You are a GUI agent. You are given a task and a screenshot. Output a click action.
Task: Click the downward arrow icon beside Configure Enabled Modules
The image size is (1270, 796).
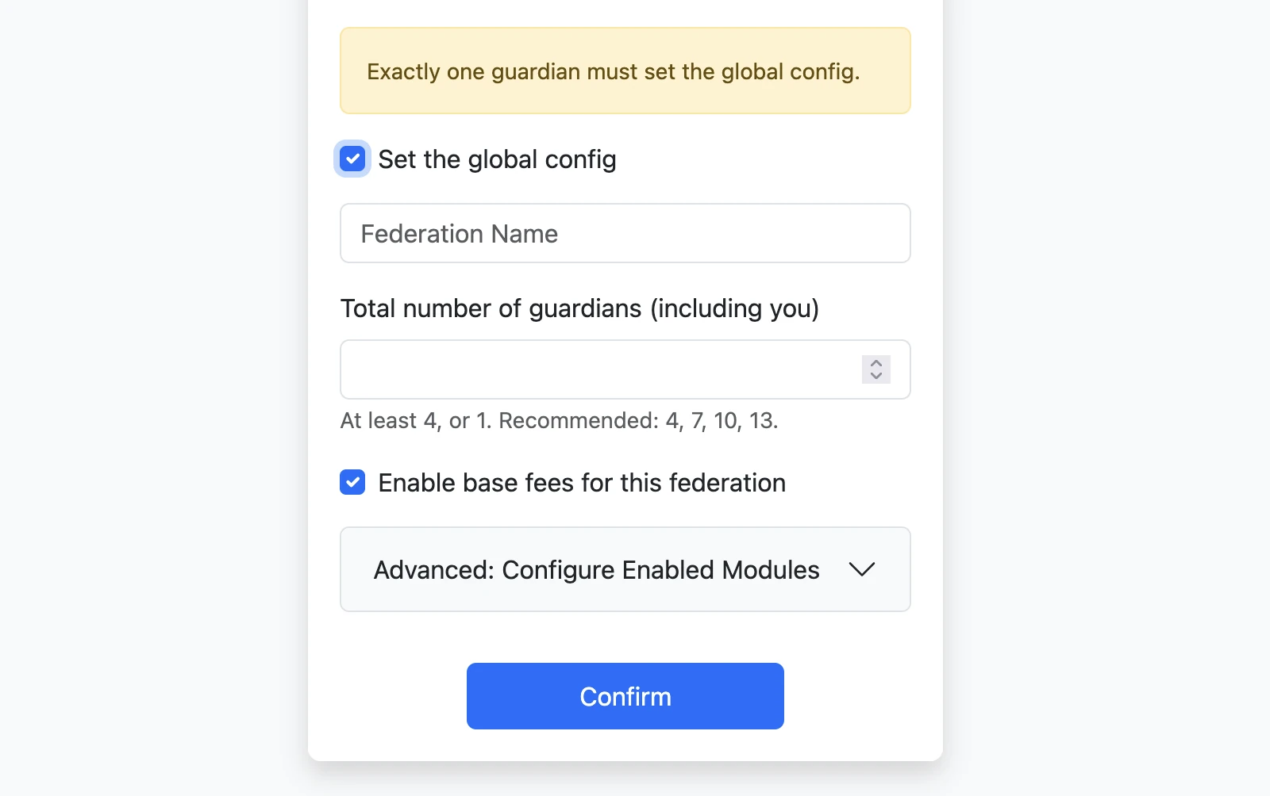click(x=864, y=569)
